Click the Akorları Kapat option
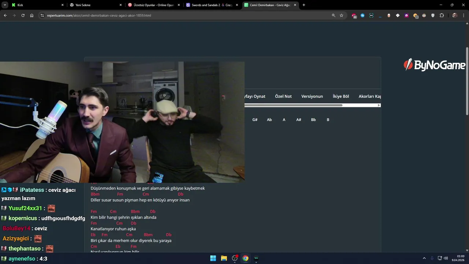 370,96
